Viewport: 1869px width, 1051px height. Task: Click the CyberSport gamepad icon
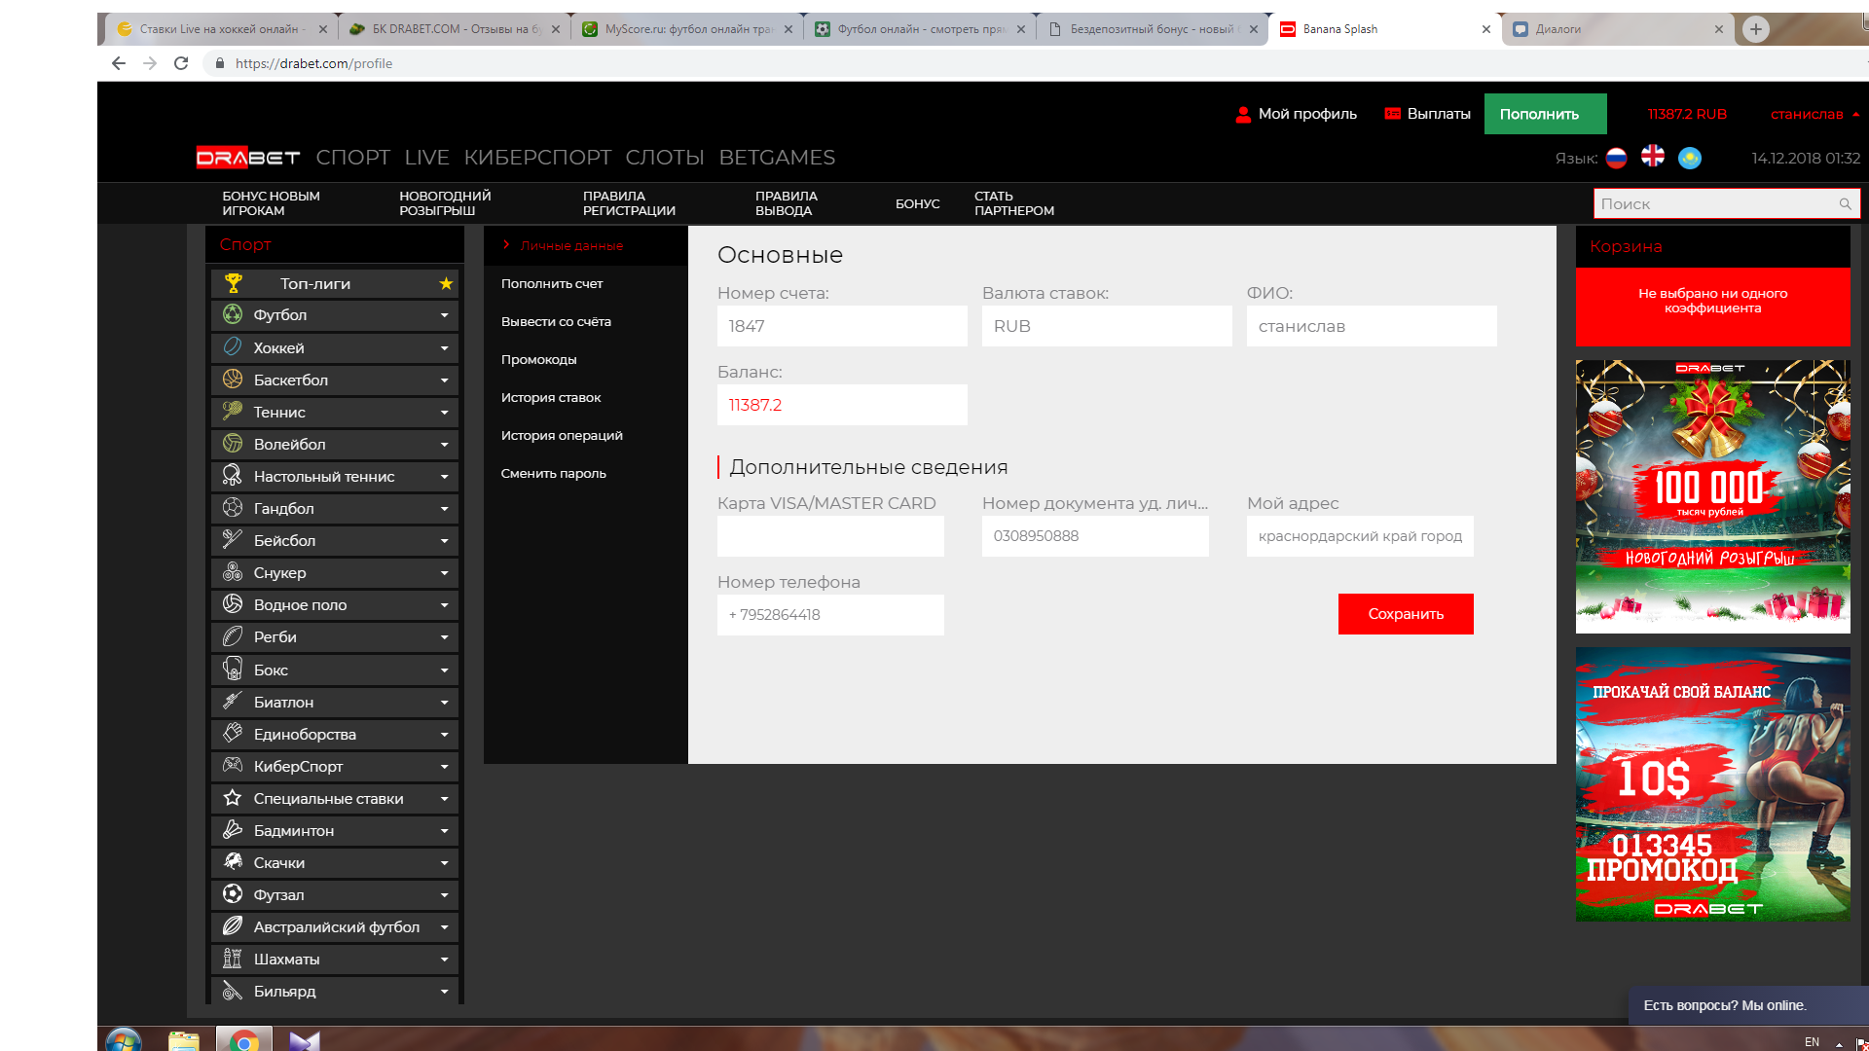[233, 765]
